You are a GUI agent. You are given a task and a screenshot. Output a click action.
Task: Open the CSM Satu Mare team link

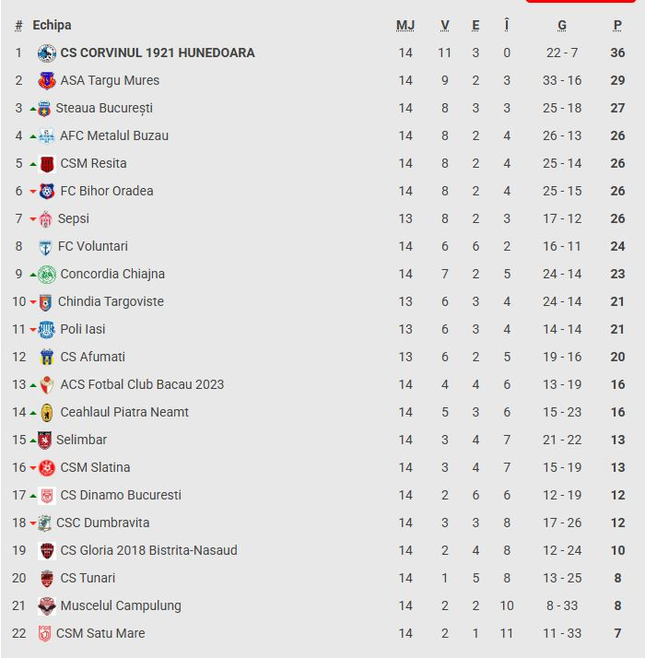click(x=100, y=634)
